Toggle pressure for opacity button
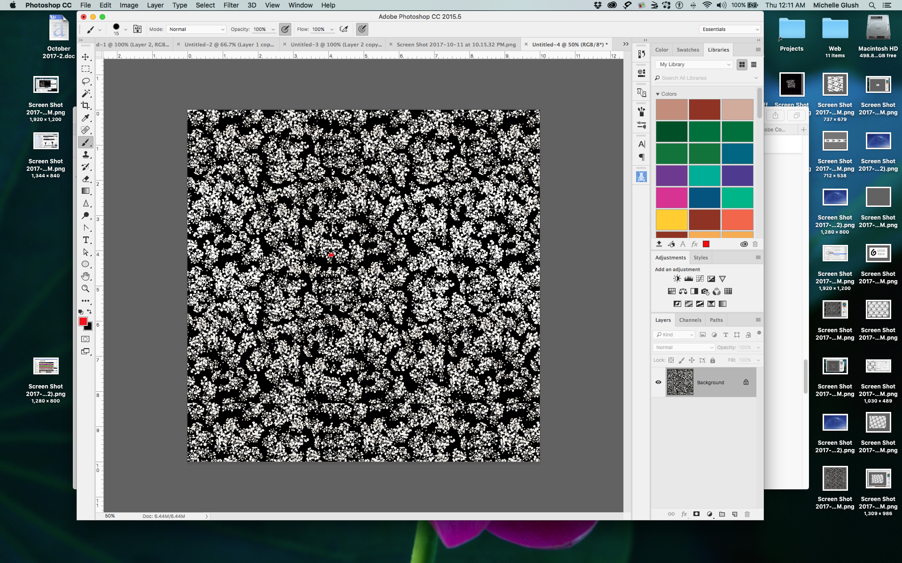The image size is (902, 563). click(285, 29)
